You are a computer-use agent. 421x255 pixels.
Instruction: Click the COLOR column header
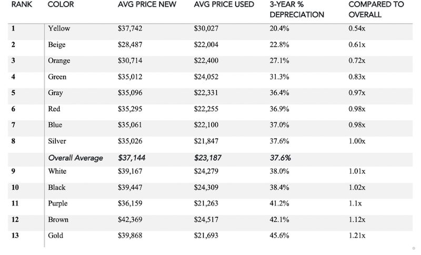tap(61, 5)
